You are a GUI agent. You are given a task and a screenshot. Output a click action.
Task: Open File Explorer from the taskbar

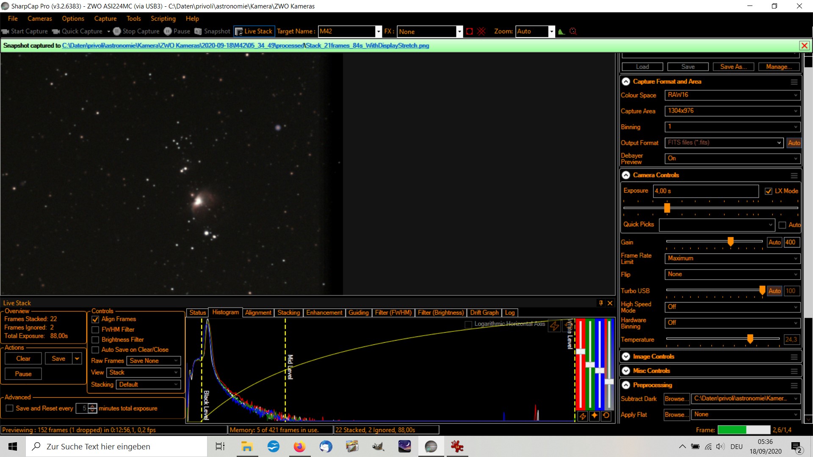pos(247,446)
